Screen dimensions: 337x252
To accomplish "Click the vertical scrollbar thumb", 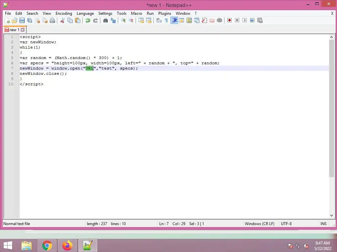I will coord(331,108).
